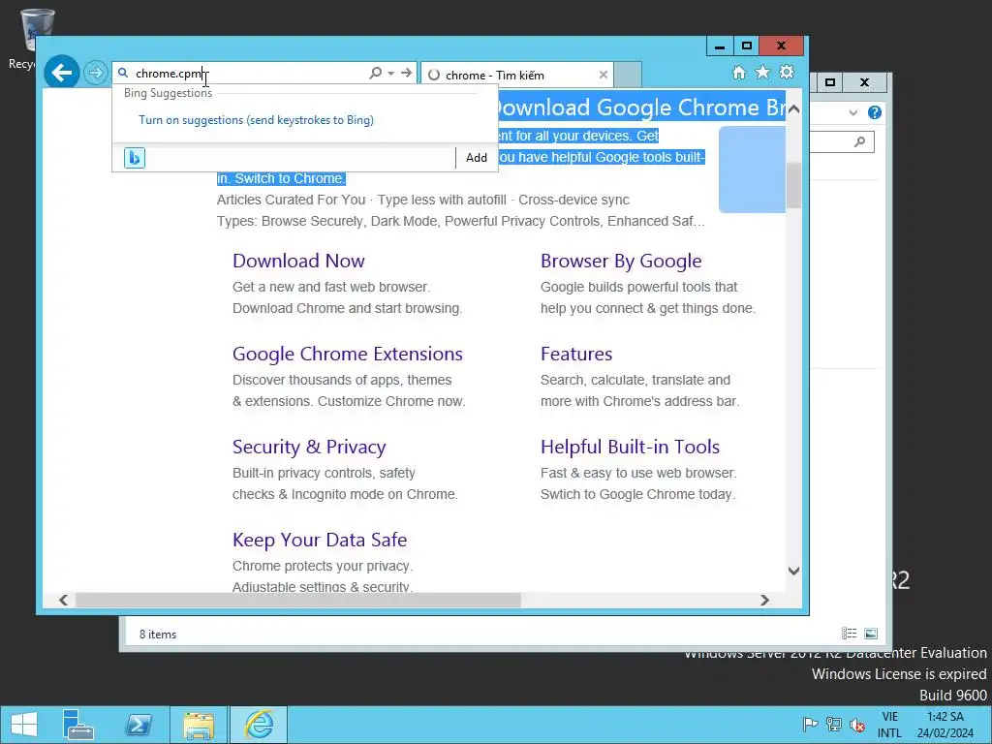This screenshot has width=992, height=744.
Task: Click the Go arrow in address bar
Action: (x=406, y=74)
